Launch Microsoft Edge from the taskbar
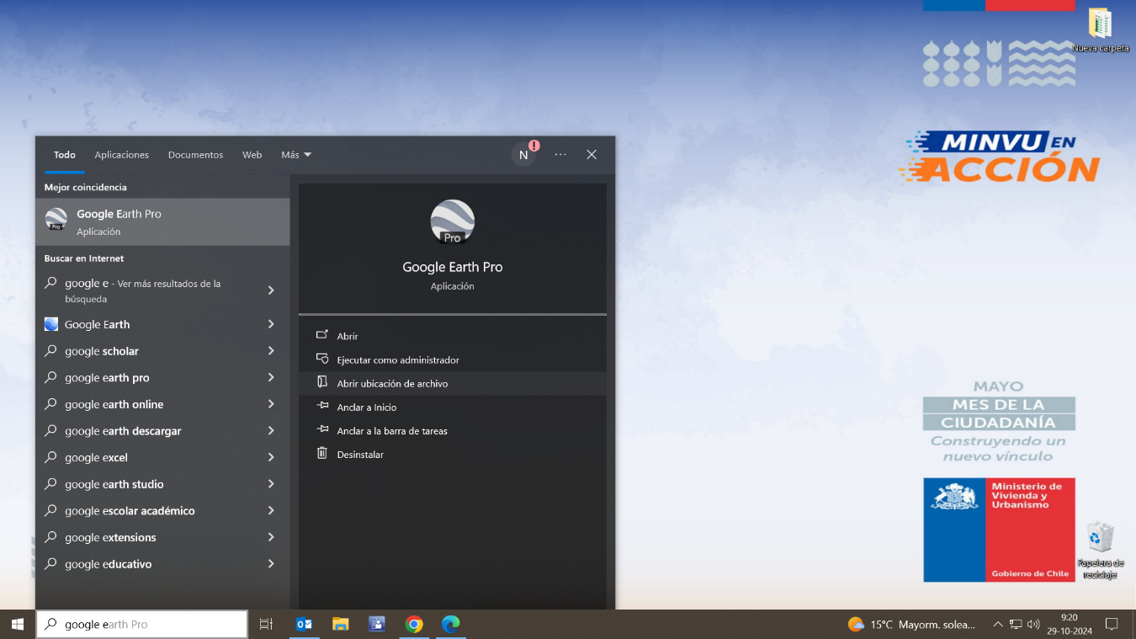The width and height of the screenshot is (1136, 639). (x=451, y=624)
